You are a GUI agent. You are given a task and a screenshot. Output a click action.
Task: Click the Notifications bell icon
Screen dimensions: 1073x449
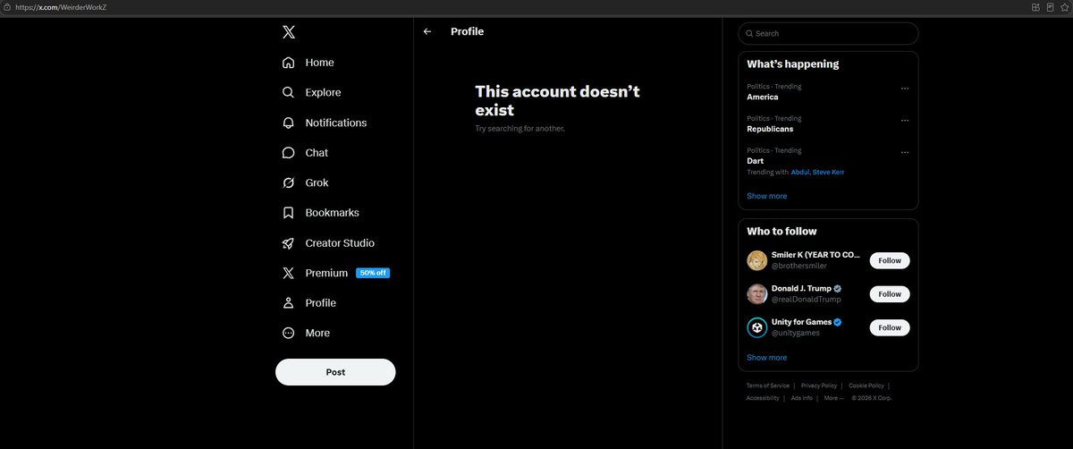point(288,123)
